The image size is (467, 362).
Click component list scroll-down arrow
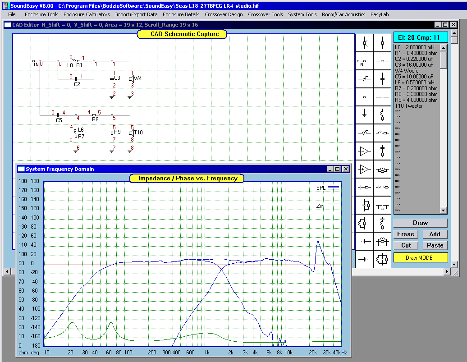coord(444,211)
